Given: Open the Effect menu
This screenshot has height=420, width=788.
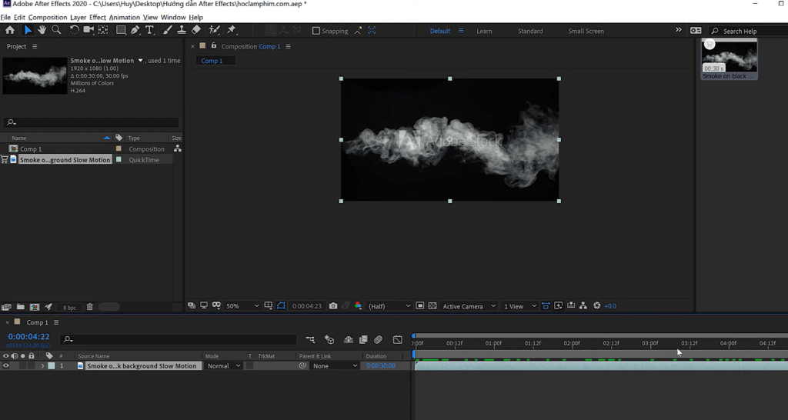Looking at the screenshot, I should pos(98,17).
